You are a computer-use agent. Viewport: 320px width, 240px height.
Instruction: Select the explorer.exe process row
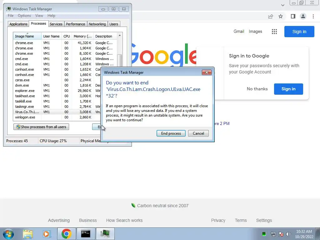(x=57, y=91)
